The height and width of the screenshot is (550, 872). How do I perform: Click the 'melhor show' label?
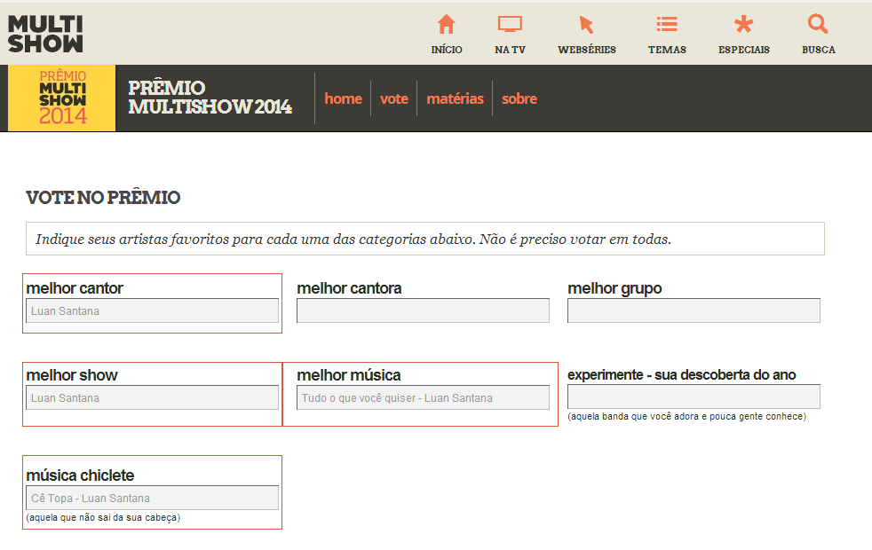coord(72,375)
